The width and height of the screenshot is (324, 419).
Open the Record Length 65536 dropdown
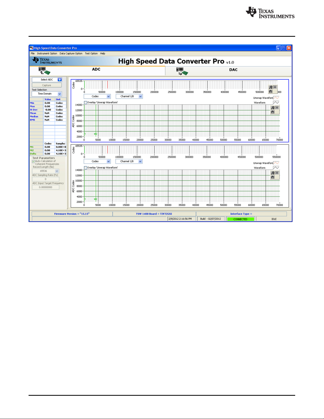pyautogui.click(x=46, y=171)
